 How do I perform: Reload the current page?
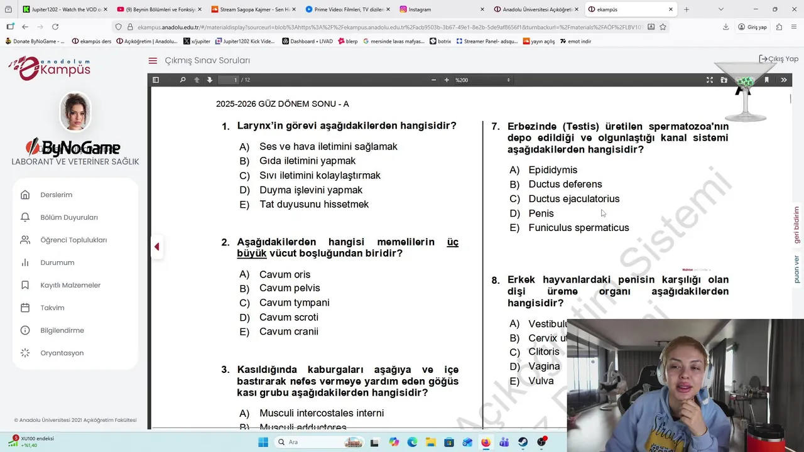coord(55,27)
